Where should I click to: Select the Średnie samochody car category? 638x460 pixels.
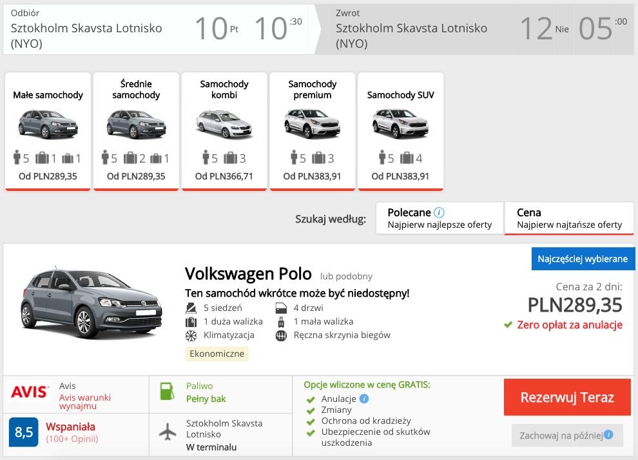pyautogui.click(x=136, y=131)
